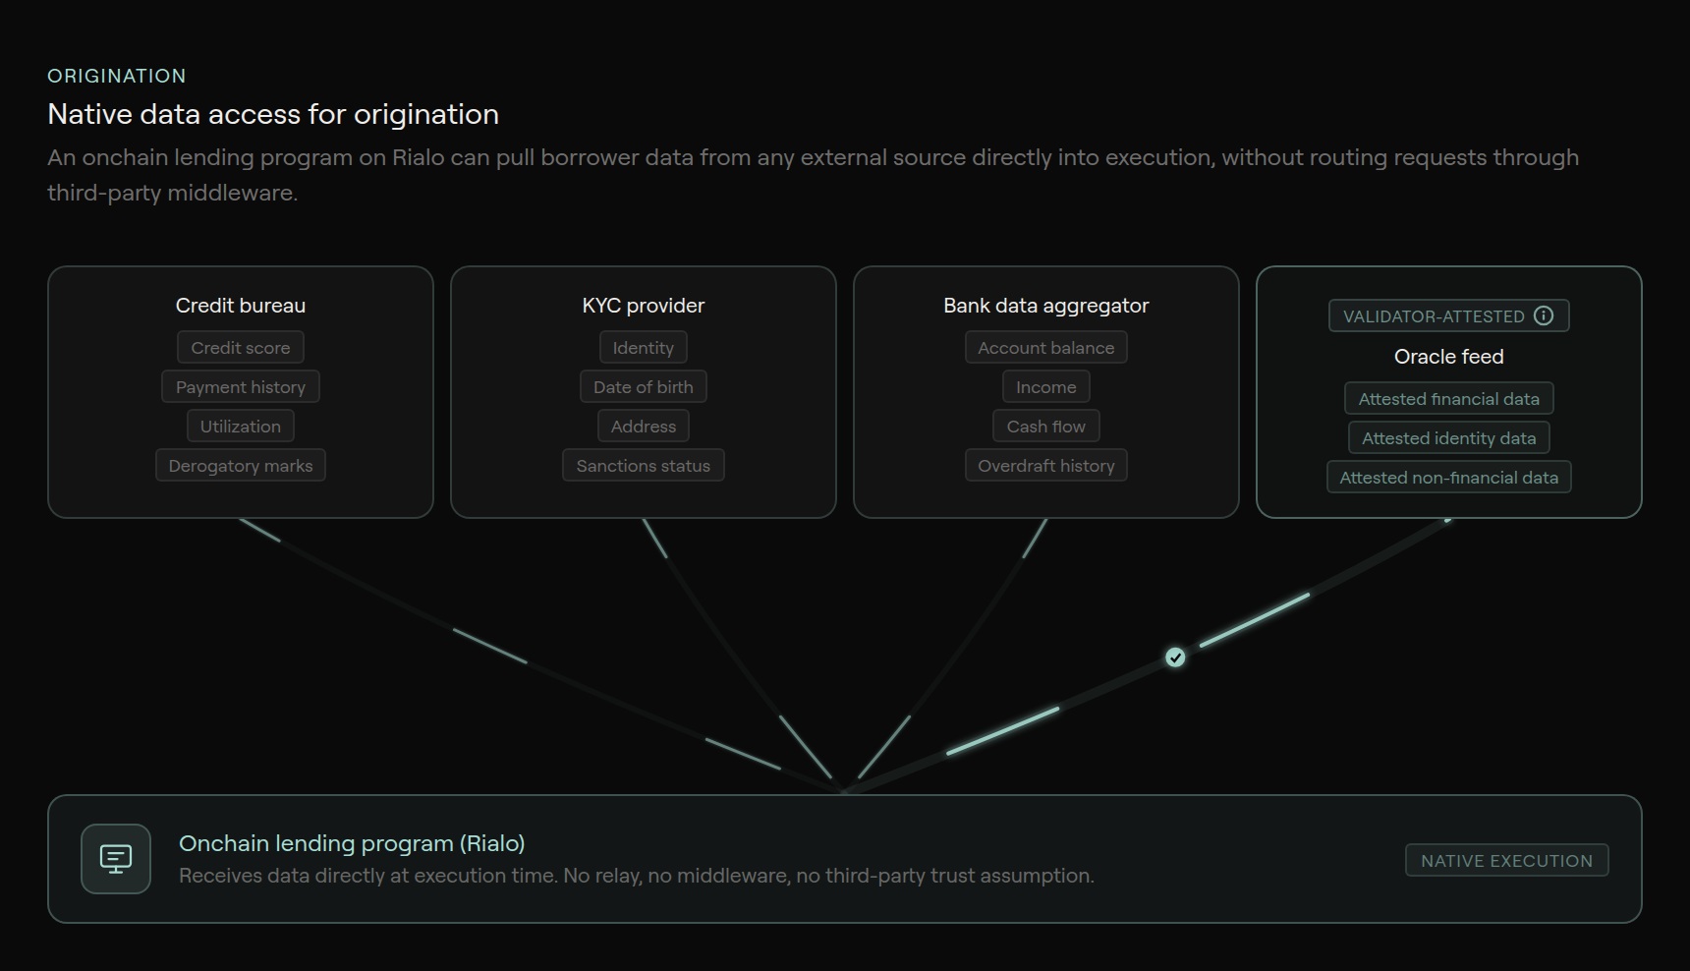Click the checkmark circle on oracle line

(x=1175, y=657)
